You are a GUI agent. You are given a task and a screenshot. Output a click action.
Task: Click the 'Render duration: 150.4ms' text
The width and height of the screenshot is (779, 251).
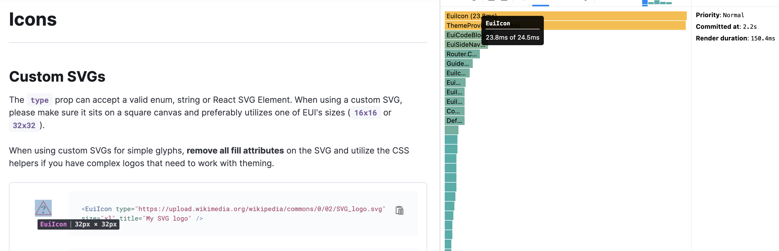pyautogui.click(x=735, y=38)
